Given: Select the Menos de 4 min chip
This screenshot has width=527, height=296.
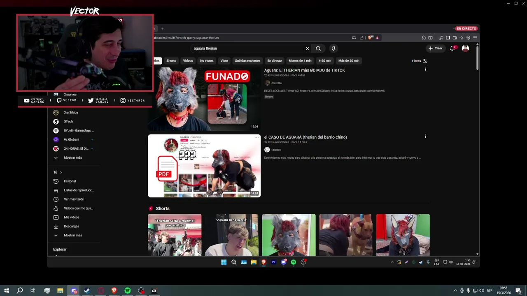Looking at the screenshot, I should pos(300,61).
